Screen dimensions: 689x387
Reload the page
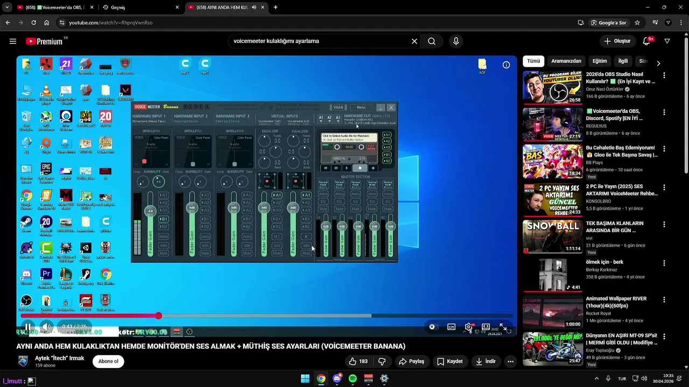tap(33, 23)
